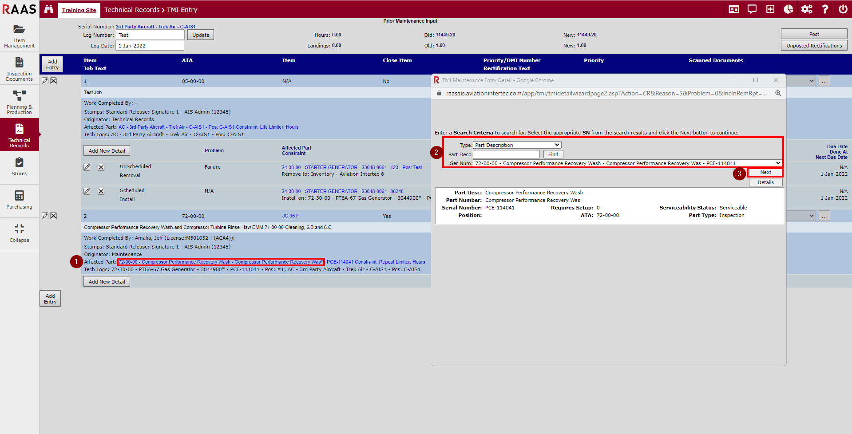Click the Close Item column header

(397, 60)
